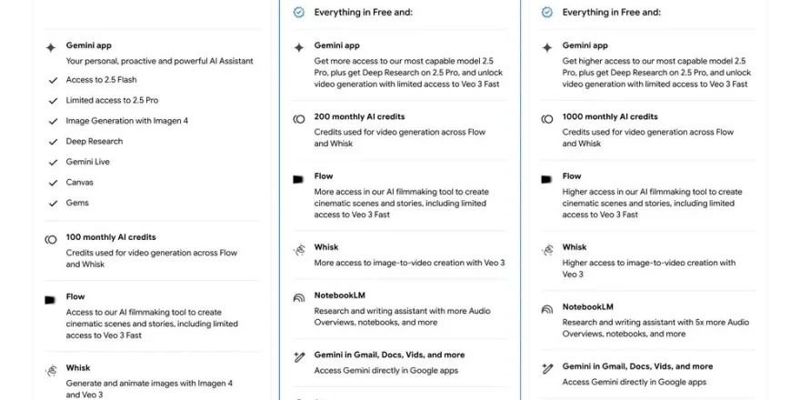Click the Flow icon beside 'More access in our AI filmmaking'

click(298, 179)
